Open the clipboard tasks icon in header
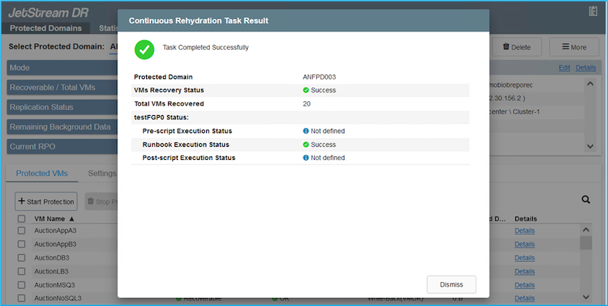This screenshot has height=306, width=608. click(593, 11)
